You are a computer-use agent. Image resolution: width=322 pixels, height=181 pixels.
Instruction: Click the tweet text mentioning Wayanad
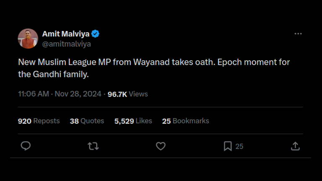click(154, 62)
